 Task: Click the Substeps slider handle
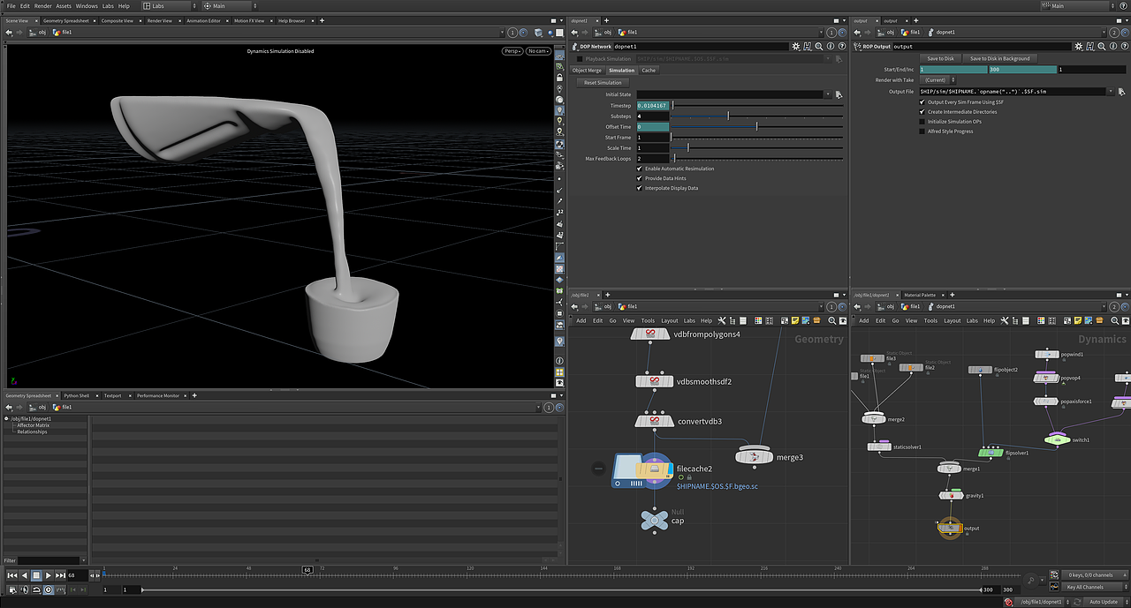click(x=728, y=116)
